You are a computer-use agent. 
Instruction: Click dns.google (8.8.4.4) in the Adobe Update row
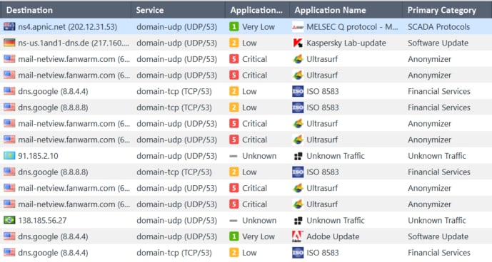click(x=53, y=236)
